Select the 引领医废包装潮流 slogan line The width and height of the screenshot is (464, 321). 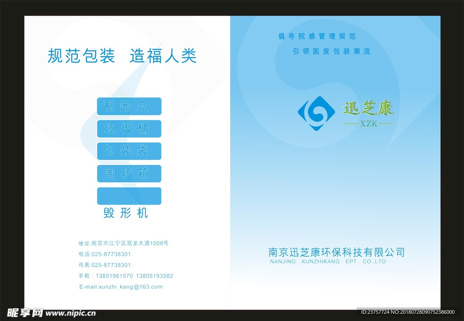[x=332, y=51]
